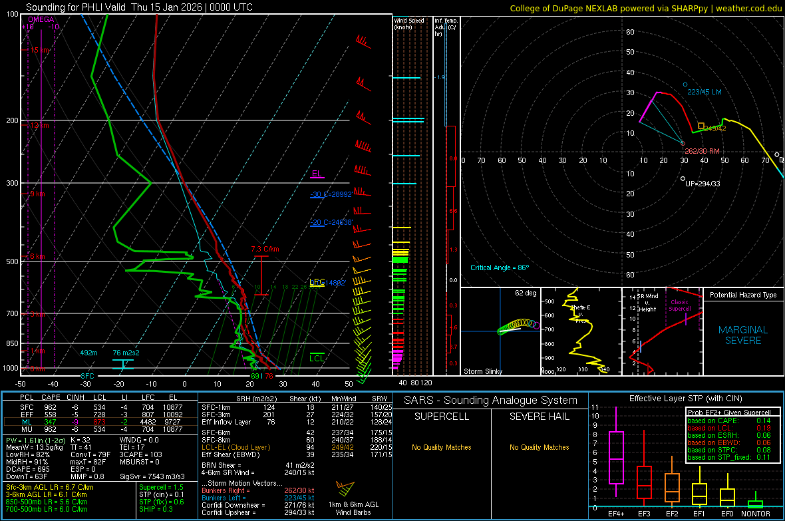Click the orange mean-wind square on the hodograph
The width and height of the screenshot is (785, 521).
click(701, 126)
